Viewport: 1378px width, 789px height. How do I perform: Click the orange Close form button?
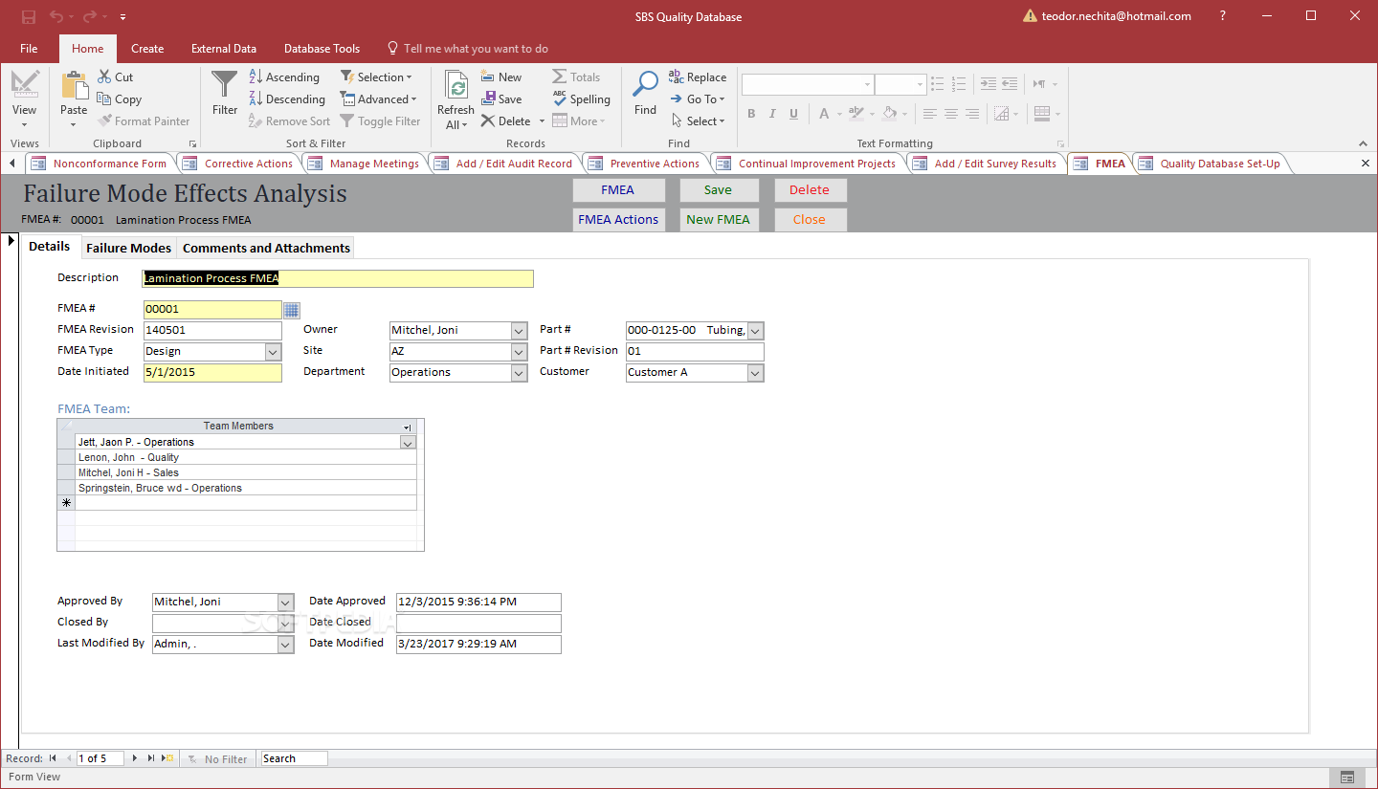810,220
